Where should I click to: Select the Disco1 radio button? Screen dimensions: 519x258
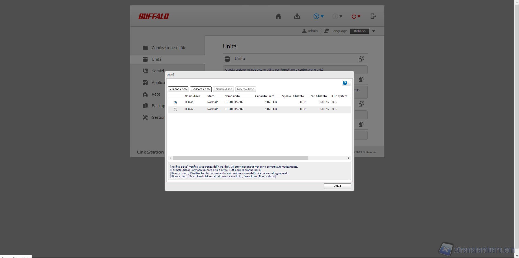coord(176,102)
